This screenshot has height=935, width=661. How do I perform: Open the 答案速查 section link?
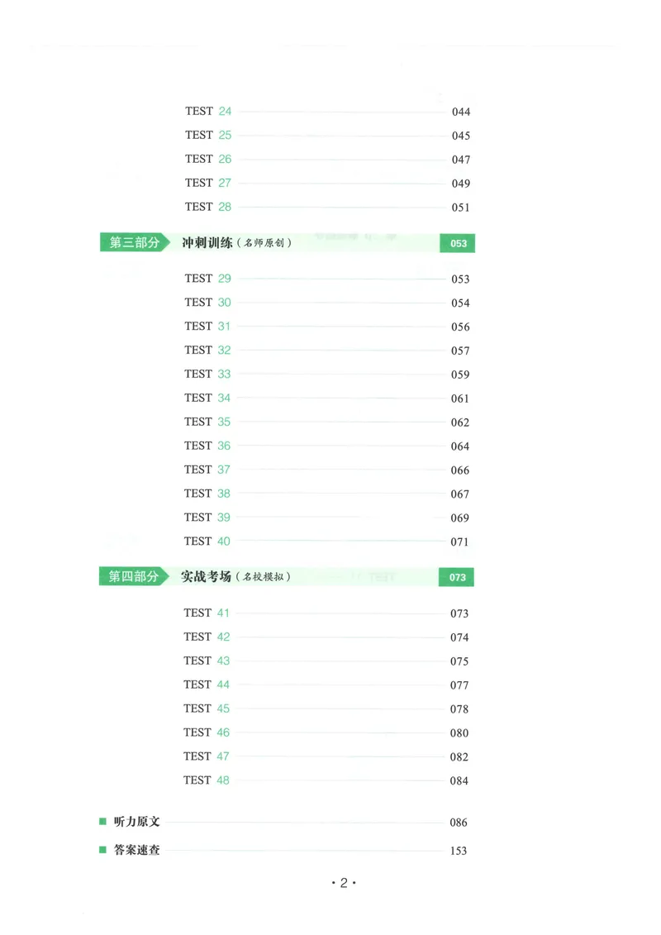coord(136,850)
